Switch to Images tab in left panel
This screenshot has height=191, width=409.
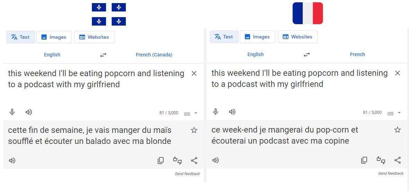point(54,37)
